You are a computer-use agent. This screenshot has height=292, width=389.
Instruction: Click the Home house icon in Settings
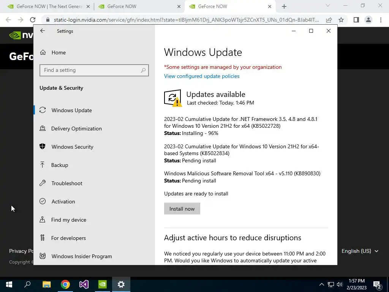click(43, 52)
